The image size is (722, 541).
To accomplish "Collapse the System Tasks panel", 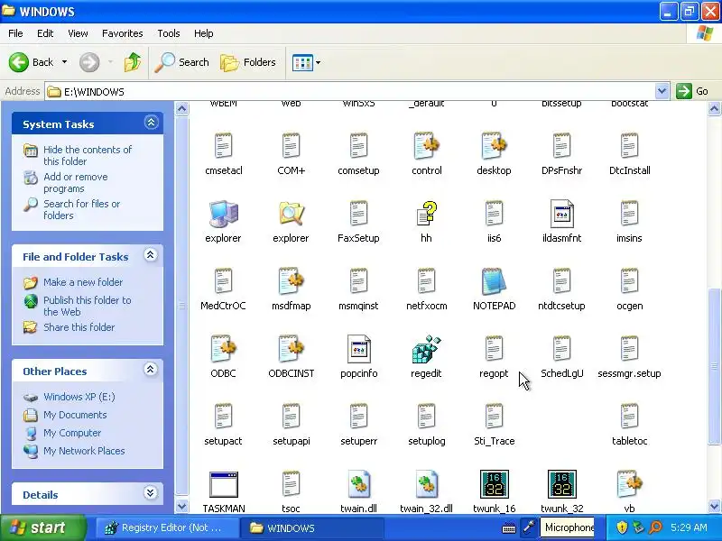I will click(x=151, y=123).
